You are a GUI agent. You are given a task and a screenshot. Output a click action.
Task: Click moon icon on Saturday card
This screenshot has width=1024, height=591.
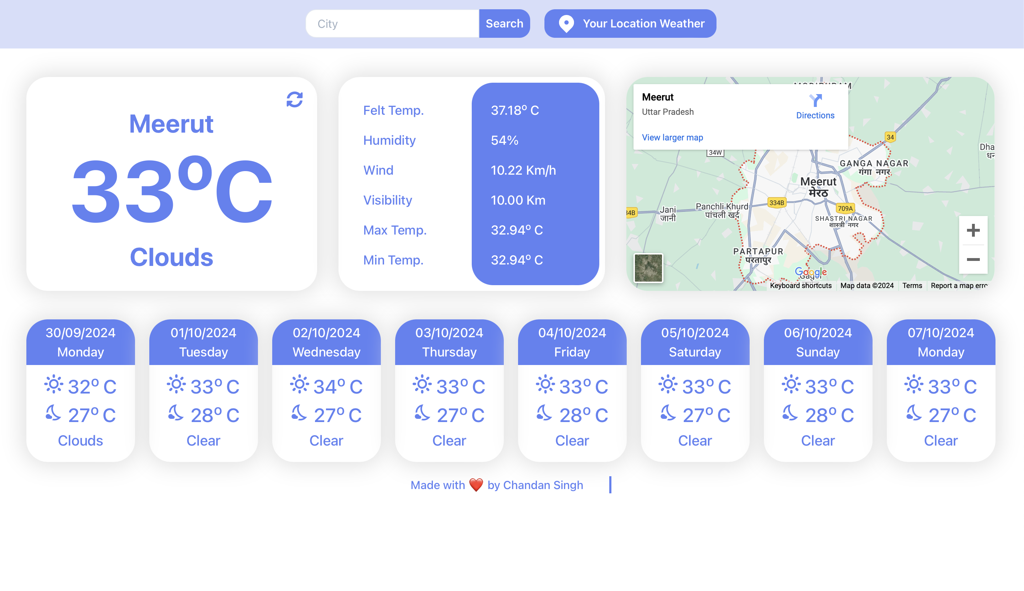point(667,413)
